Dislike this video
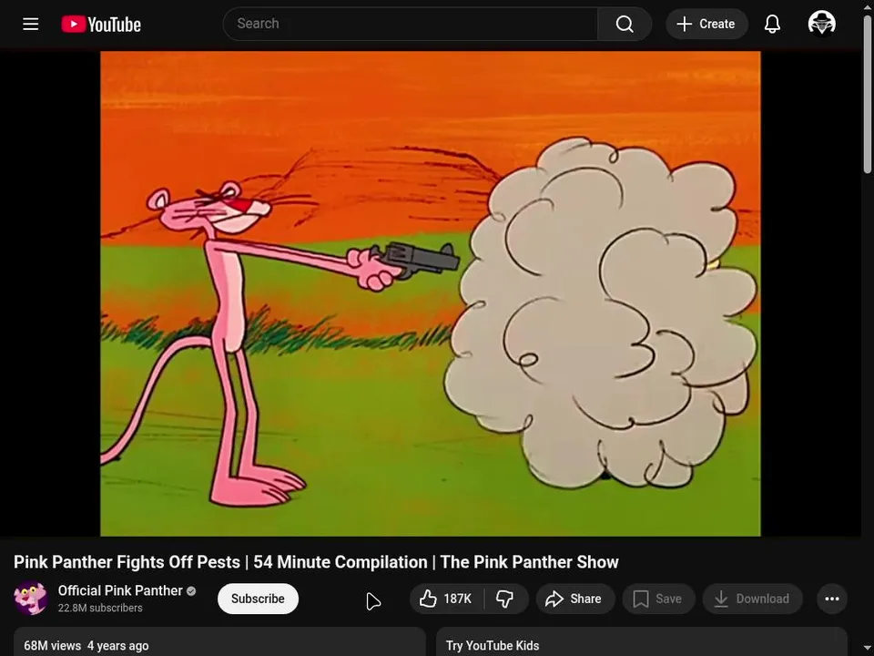 pyautogui.click(x=505, y=599)
